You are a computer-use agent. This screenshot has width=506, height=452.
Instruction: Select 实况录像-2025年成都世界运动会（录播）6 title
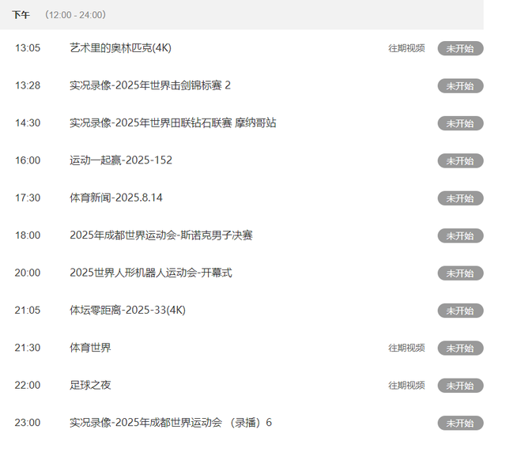171,422
